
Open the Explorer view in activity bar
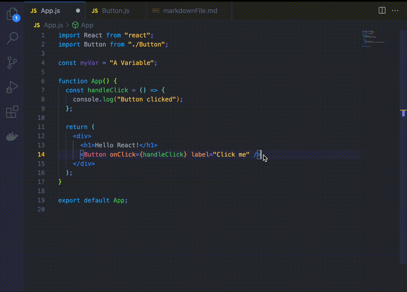[12, 14]
